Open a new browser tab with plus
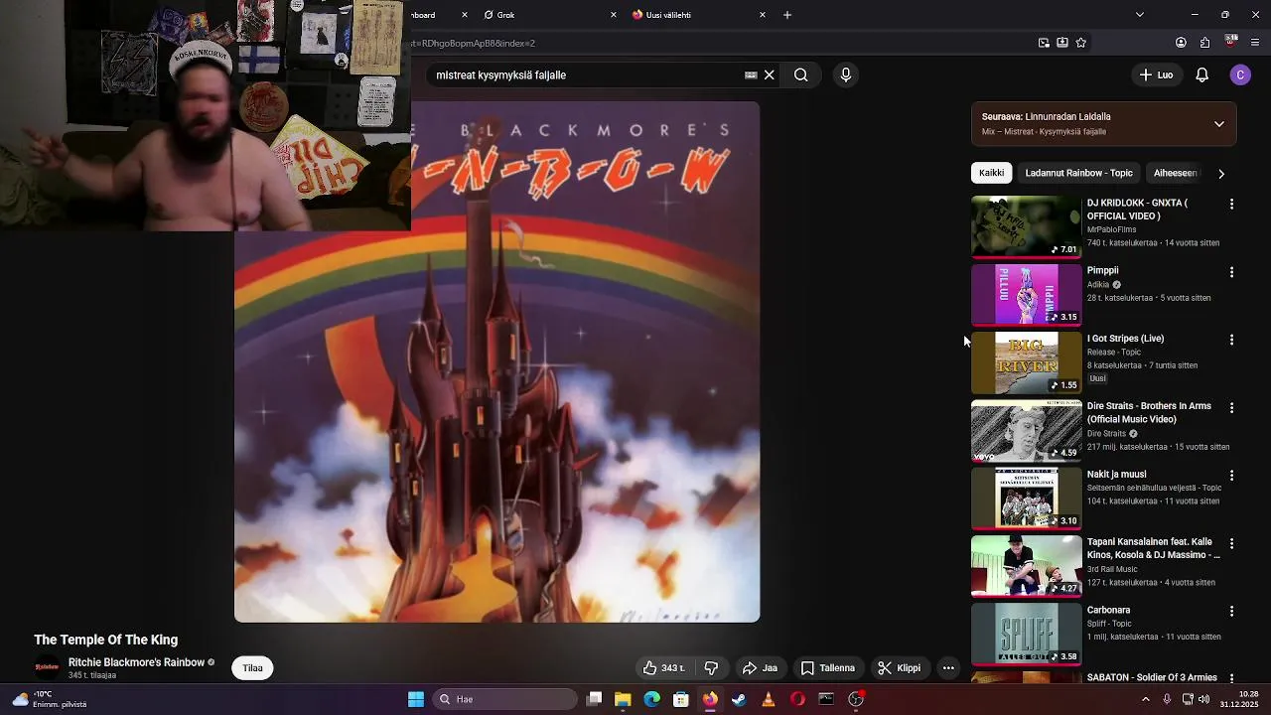1271x715 pixels. click(x=787, y=15)
